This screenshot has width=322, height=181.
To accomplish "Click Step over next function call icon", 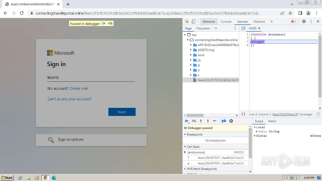I will tap(194, 121).
